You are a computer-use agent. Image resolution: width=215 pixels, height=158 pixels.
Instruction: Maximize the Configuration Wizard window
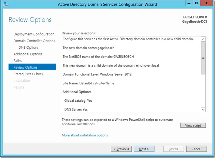click(197, 3)
